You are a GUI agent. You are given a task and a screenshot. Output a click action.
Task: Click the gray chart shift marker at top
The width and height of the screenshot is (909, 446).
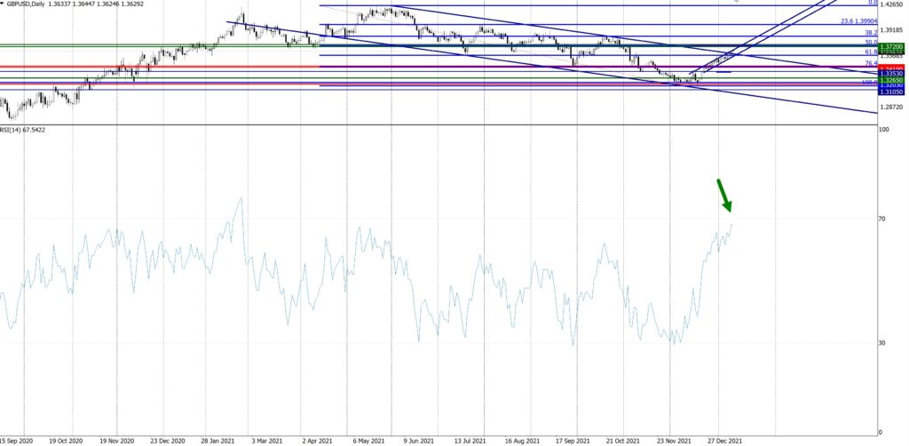click(x=736, y=3)
